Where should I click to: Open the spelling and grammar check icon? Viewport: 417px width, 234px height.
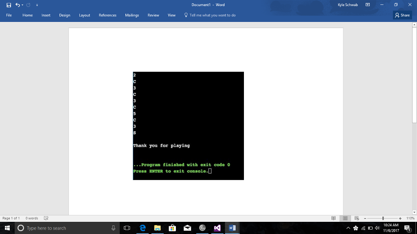pos(46,218)
